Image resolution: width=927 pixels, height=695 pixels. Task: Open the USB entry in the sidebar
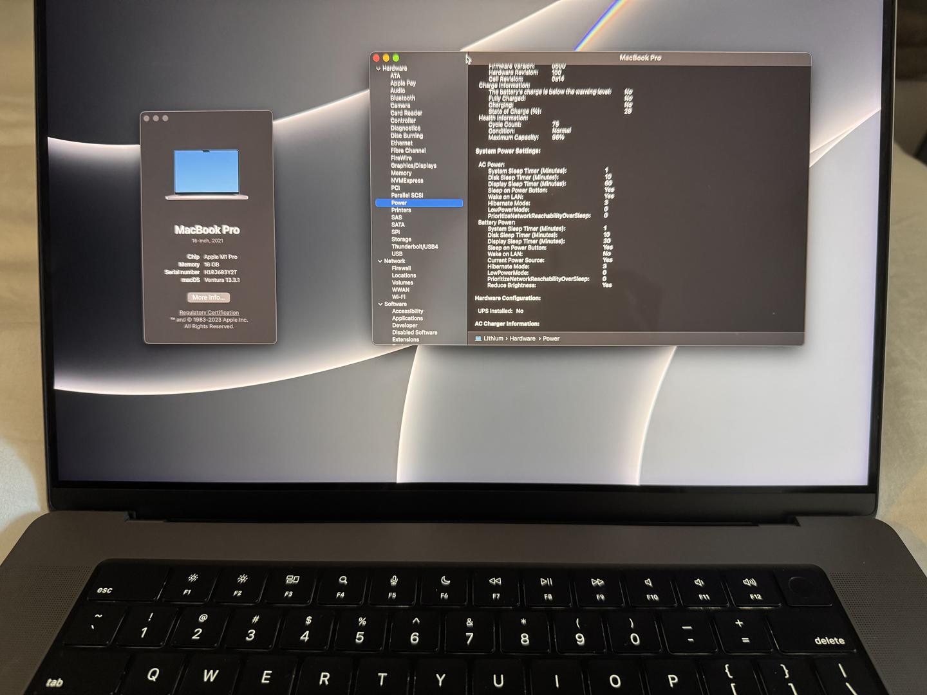pos(397,254)
